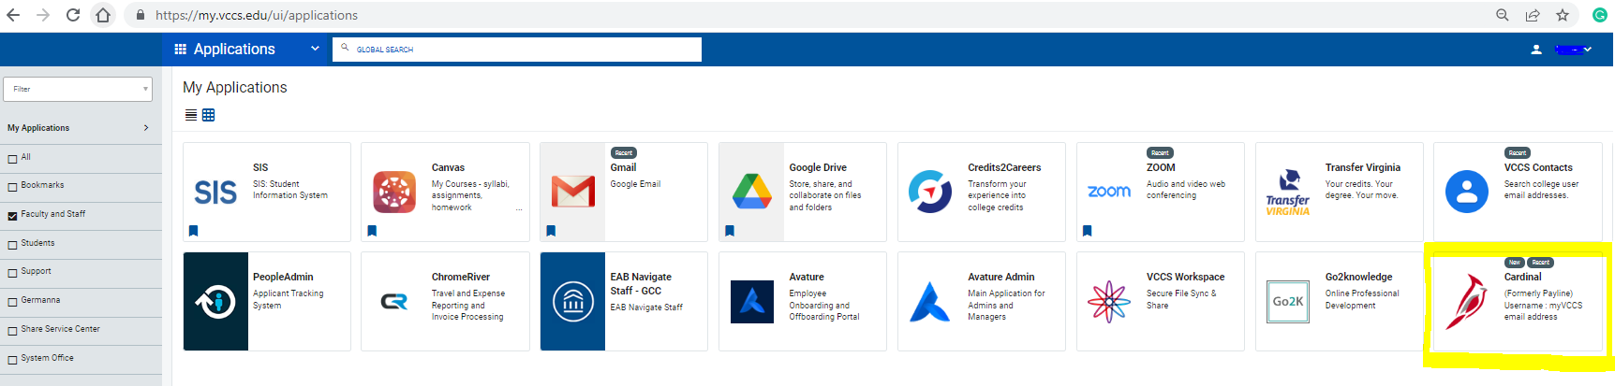Open Avature Admin blue A logo
This screenshot has height=386, width=1615.
tap(930, 301)
